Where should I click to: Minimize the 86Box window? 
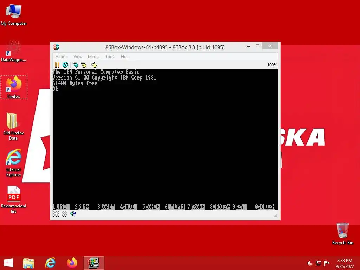coord(248,46)
